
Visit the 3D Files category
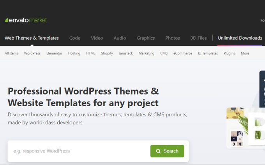(x=198, y=38)
